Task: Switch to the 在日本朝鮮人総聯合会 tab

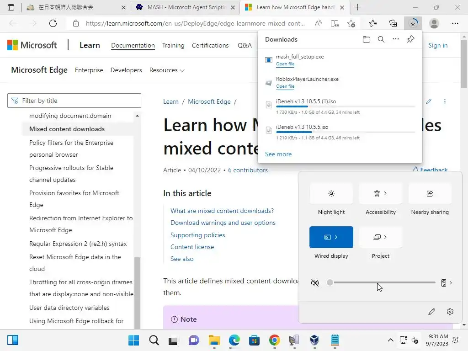Action: [76, 7]
